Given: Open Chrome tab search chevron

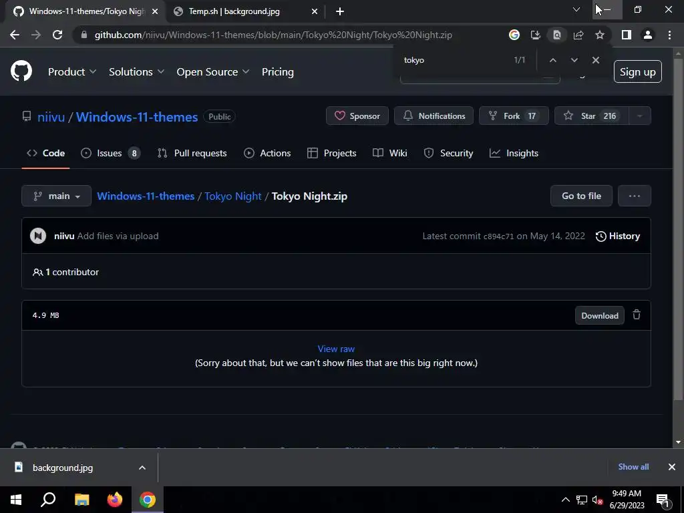Looking at the screenshot, I should [576, 9].
